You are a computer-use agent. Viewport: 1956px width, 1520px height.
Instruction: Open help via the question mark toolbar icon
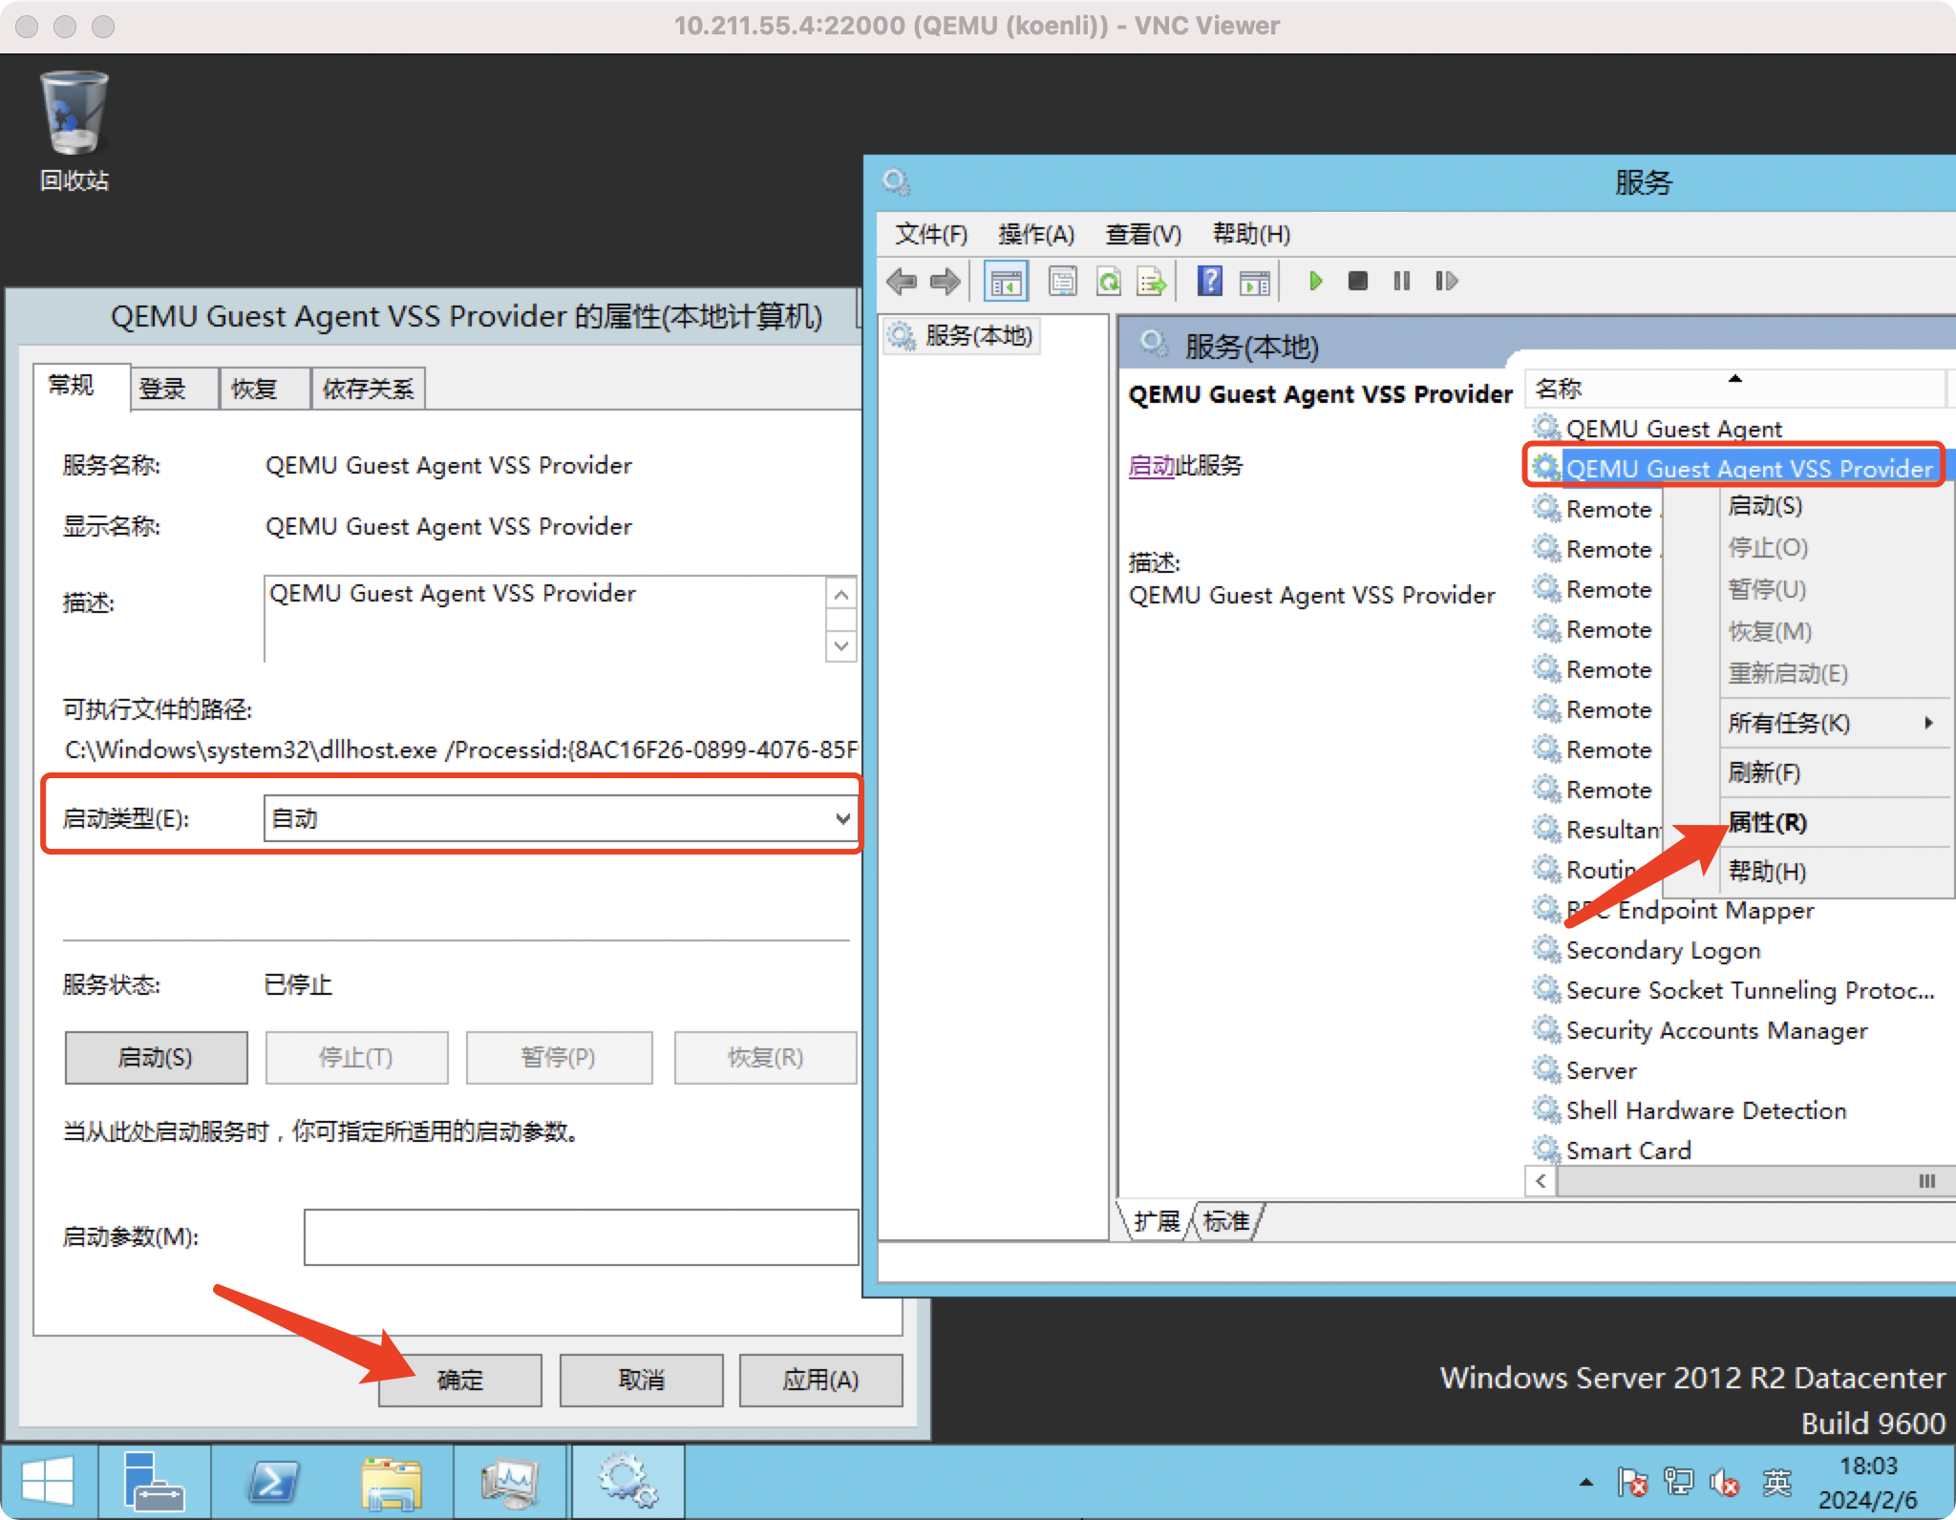tap(1209, 281)
